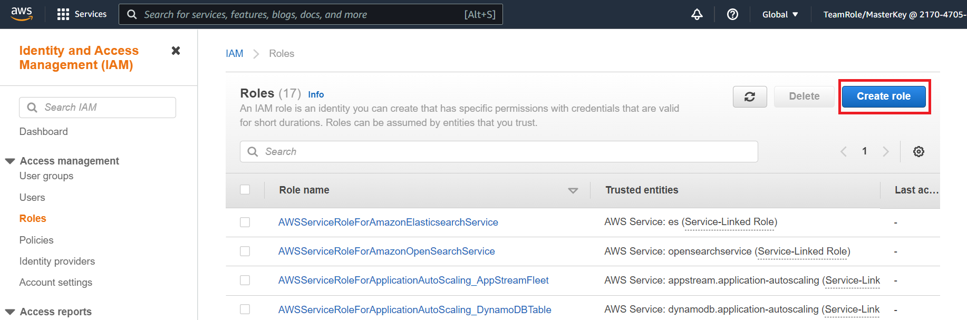This screenshot has height=320, width=967.
Task: Refresh the roles list
Action: pos(750,96)
